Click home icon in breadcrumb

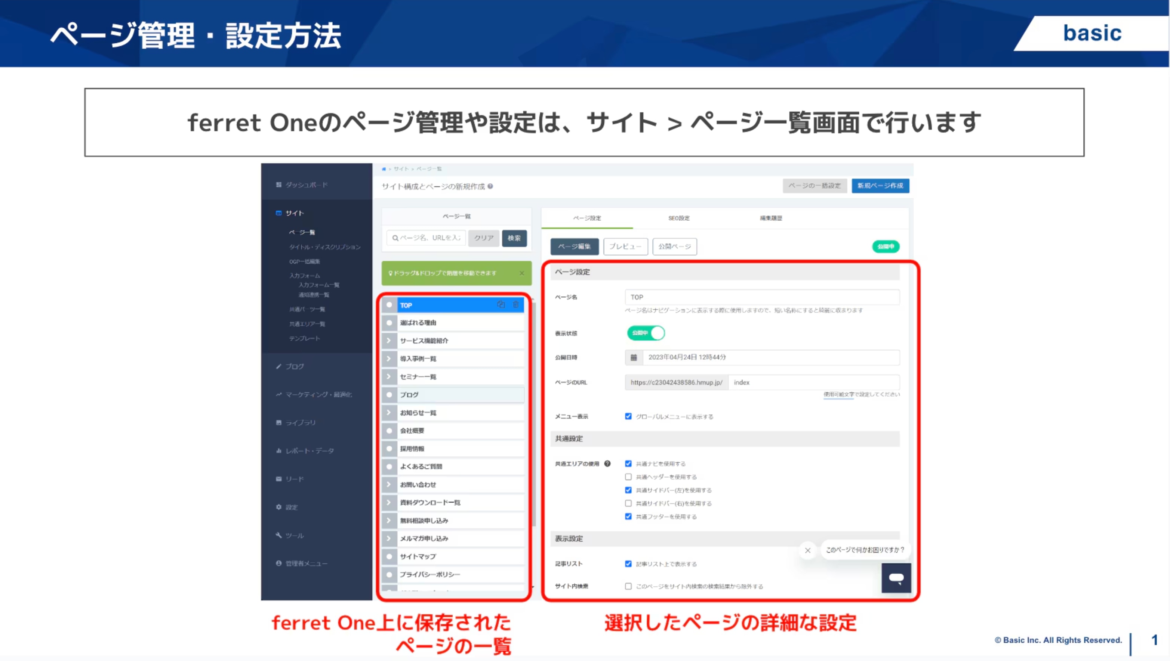tap(384, 169)
